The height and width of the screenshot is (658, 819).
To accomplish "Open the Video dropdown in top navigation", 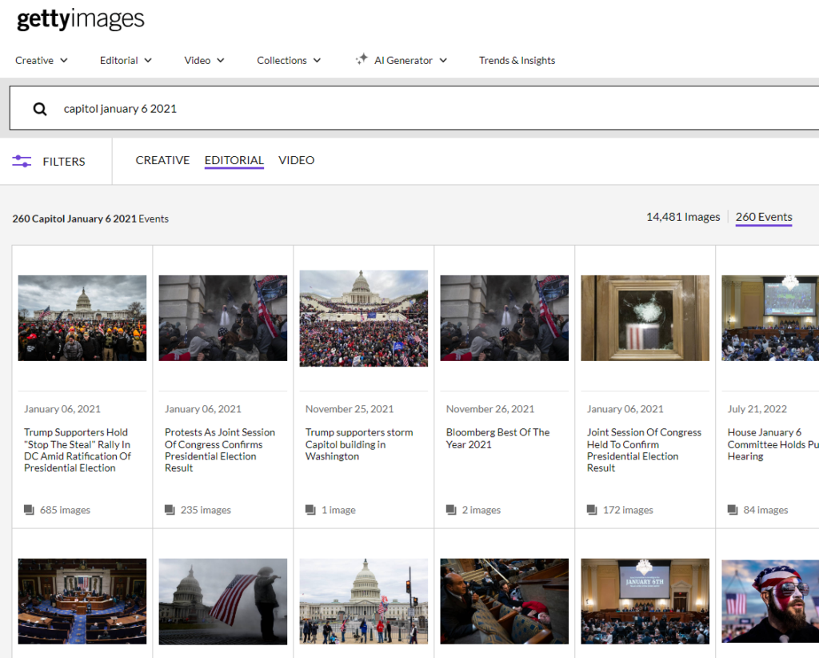I will (x=204, y=60).
